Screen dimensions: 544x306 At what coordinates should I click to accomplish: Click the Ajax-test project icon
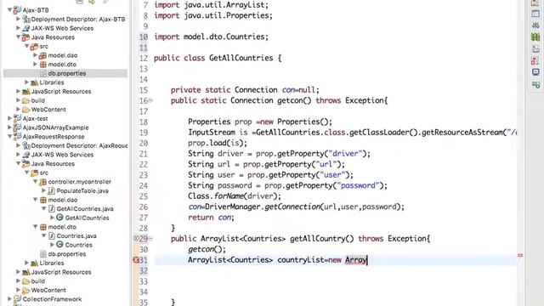coord(17,118)
